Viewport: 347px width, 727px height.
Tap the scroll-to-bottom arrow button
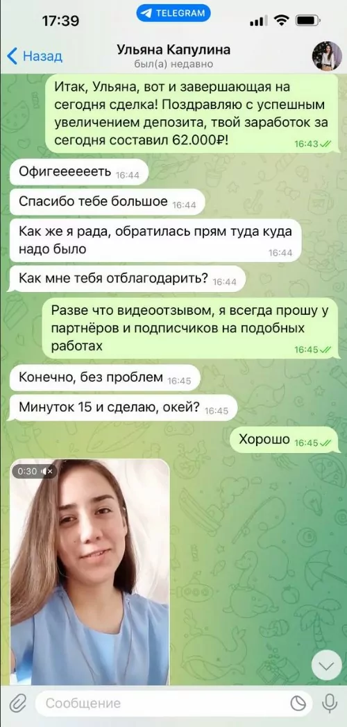327,666
